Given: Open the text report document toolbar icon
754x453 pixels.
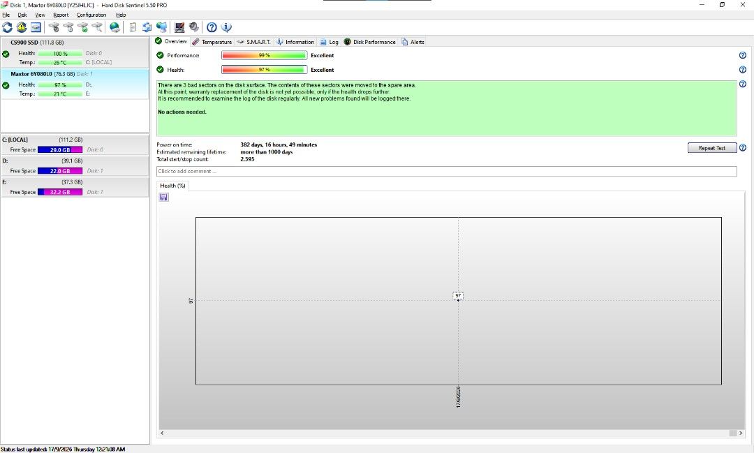Looking at the screenshot, I should [x=133, y=27].
